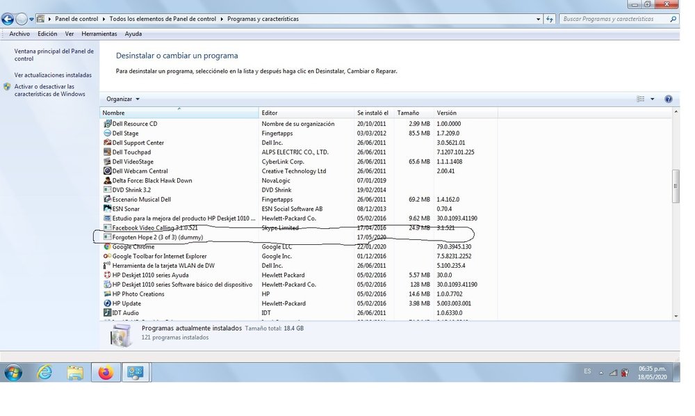
Task: Open the Archivo menu
Action: point(19,33)
